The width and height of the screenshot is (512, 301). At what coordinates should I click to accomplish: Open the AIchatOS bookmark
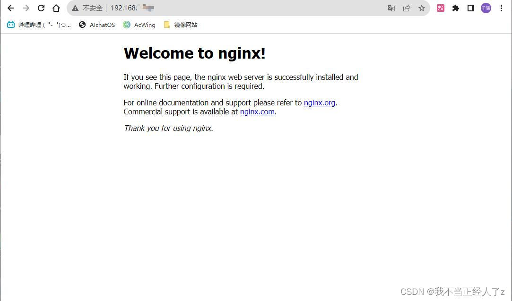coord(97,25)
